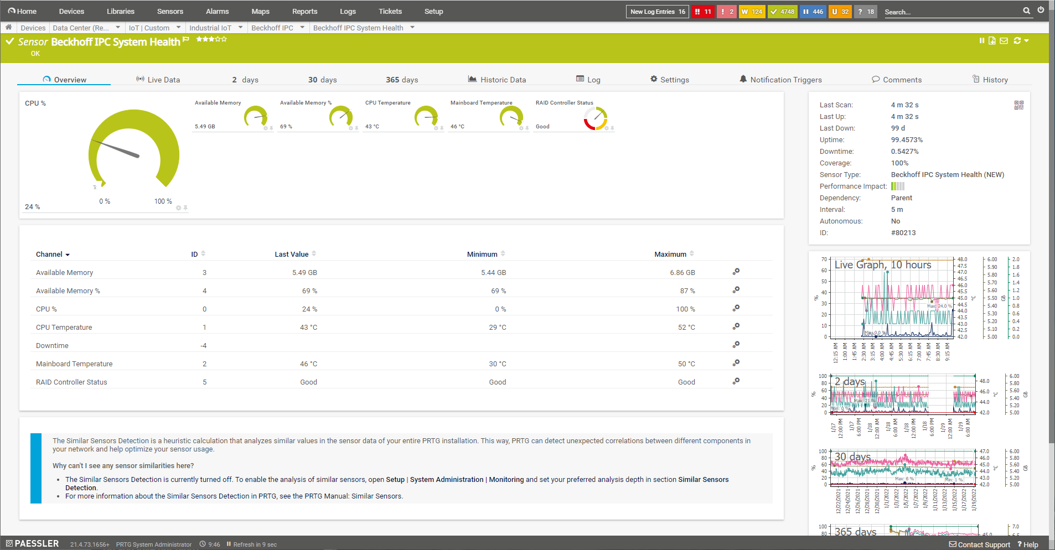Pause auto refresh in footer
This screenshot has width=1055, height=550.
click(228, 544)
